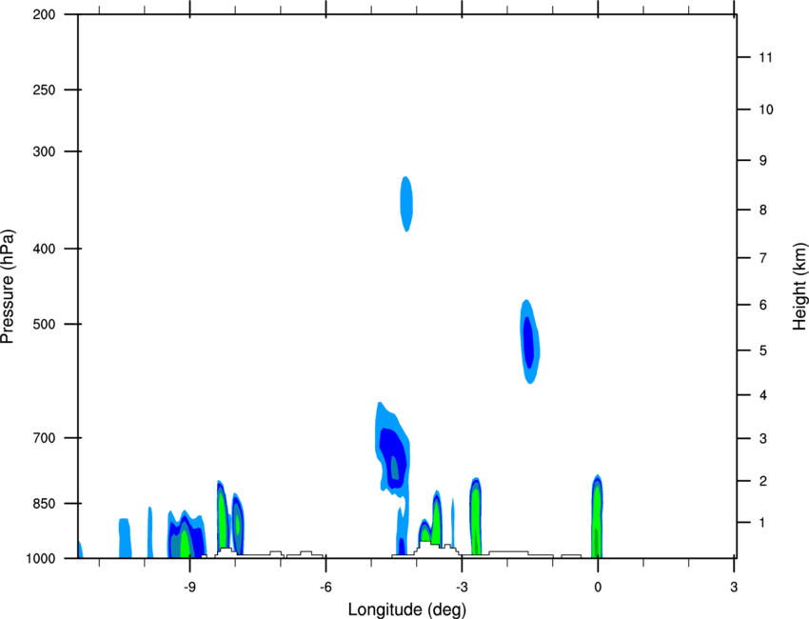Pick the 1 km height label

pos(762,523)
